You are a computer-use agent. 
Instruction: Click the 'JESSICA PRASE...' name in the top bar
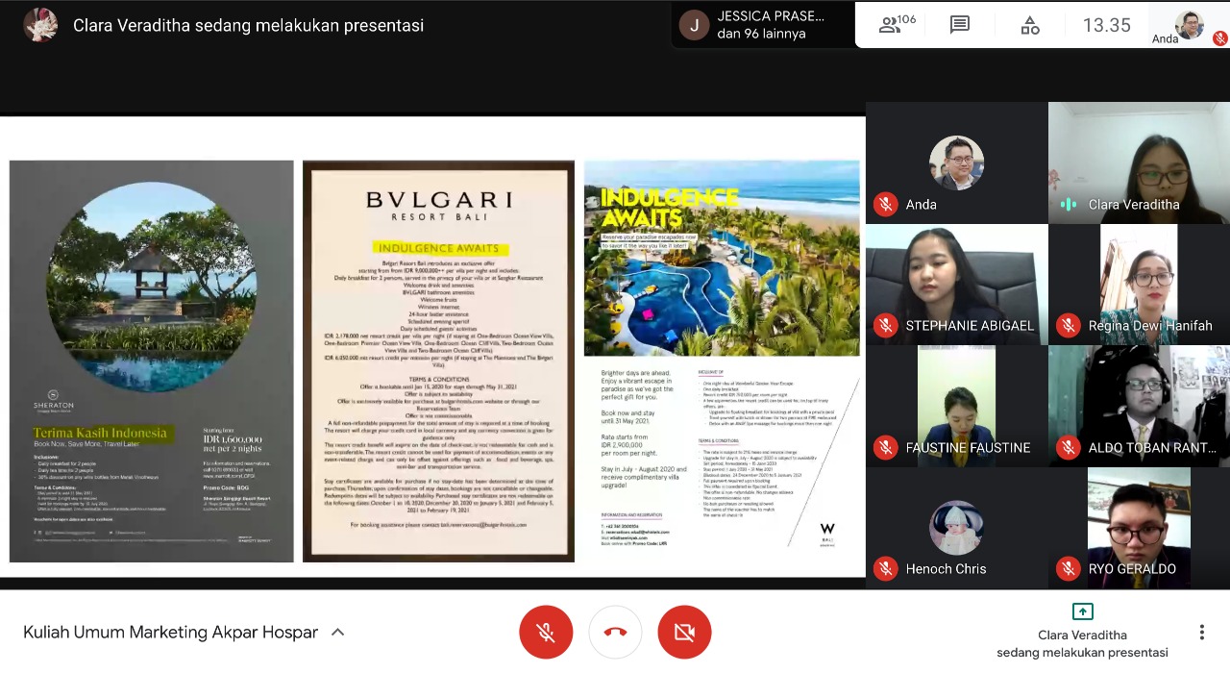tap(771, 16)
